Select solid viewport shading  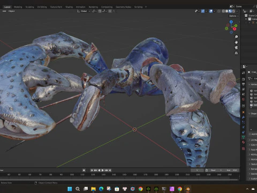pyautogui.click(x=227, y=11)
